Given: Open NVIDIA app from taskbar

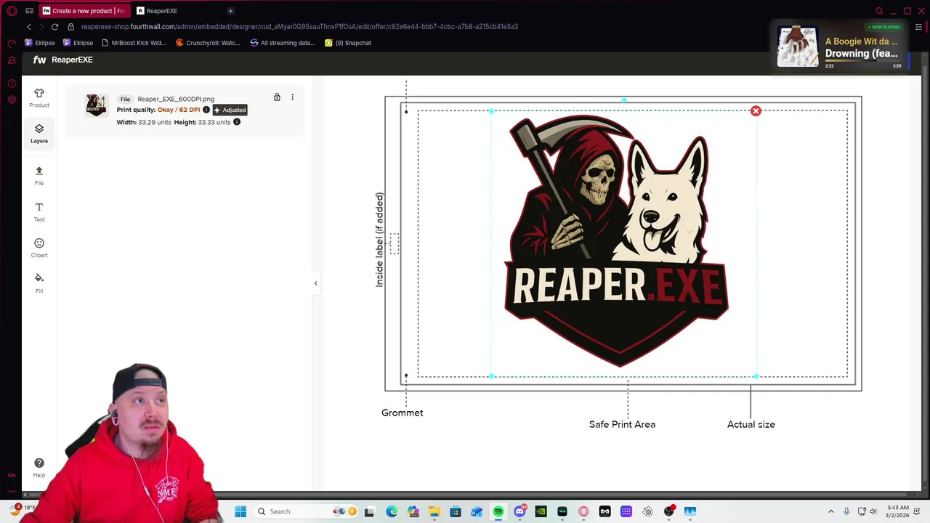Looking at the screenshot, I should click(541, 511).
